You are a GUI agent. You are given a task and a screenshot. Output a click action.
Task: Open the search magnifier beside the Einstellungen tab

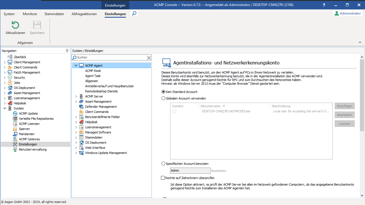(x=134, y=13)
